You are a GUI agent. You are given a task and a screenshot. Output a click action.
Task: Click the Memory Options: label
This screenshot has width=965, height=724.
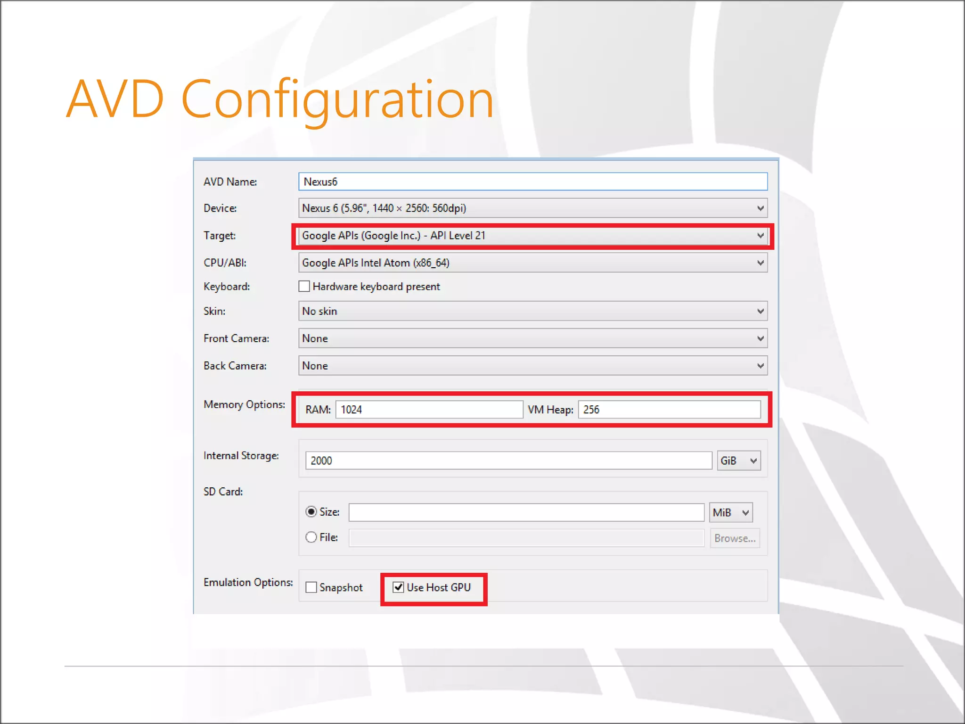point(244,405)
